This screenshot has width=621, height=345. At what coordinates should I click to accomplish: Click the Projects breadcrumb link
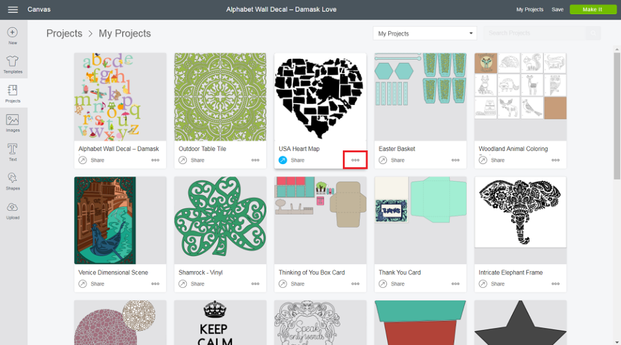[64, 33]
